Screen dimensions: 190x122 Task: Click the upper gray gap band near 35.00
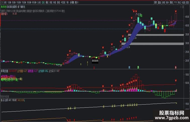tap(156, 35)
